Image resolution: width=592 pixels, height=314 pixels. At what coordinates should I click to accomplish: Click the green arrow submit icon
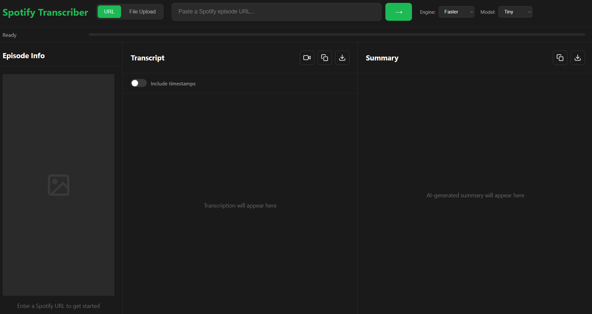point(398,12)
